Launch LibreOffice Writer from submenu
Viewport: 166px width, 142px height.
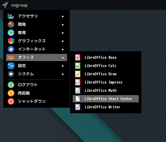[106, 107]
